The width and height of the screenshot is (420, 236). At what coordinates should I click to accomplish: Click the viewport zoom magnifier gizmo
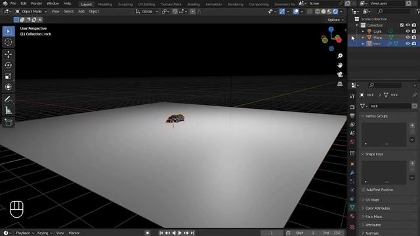click(340, 56)
